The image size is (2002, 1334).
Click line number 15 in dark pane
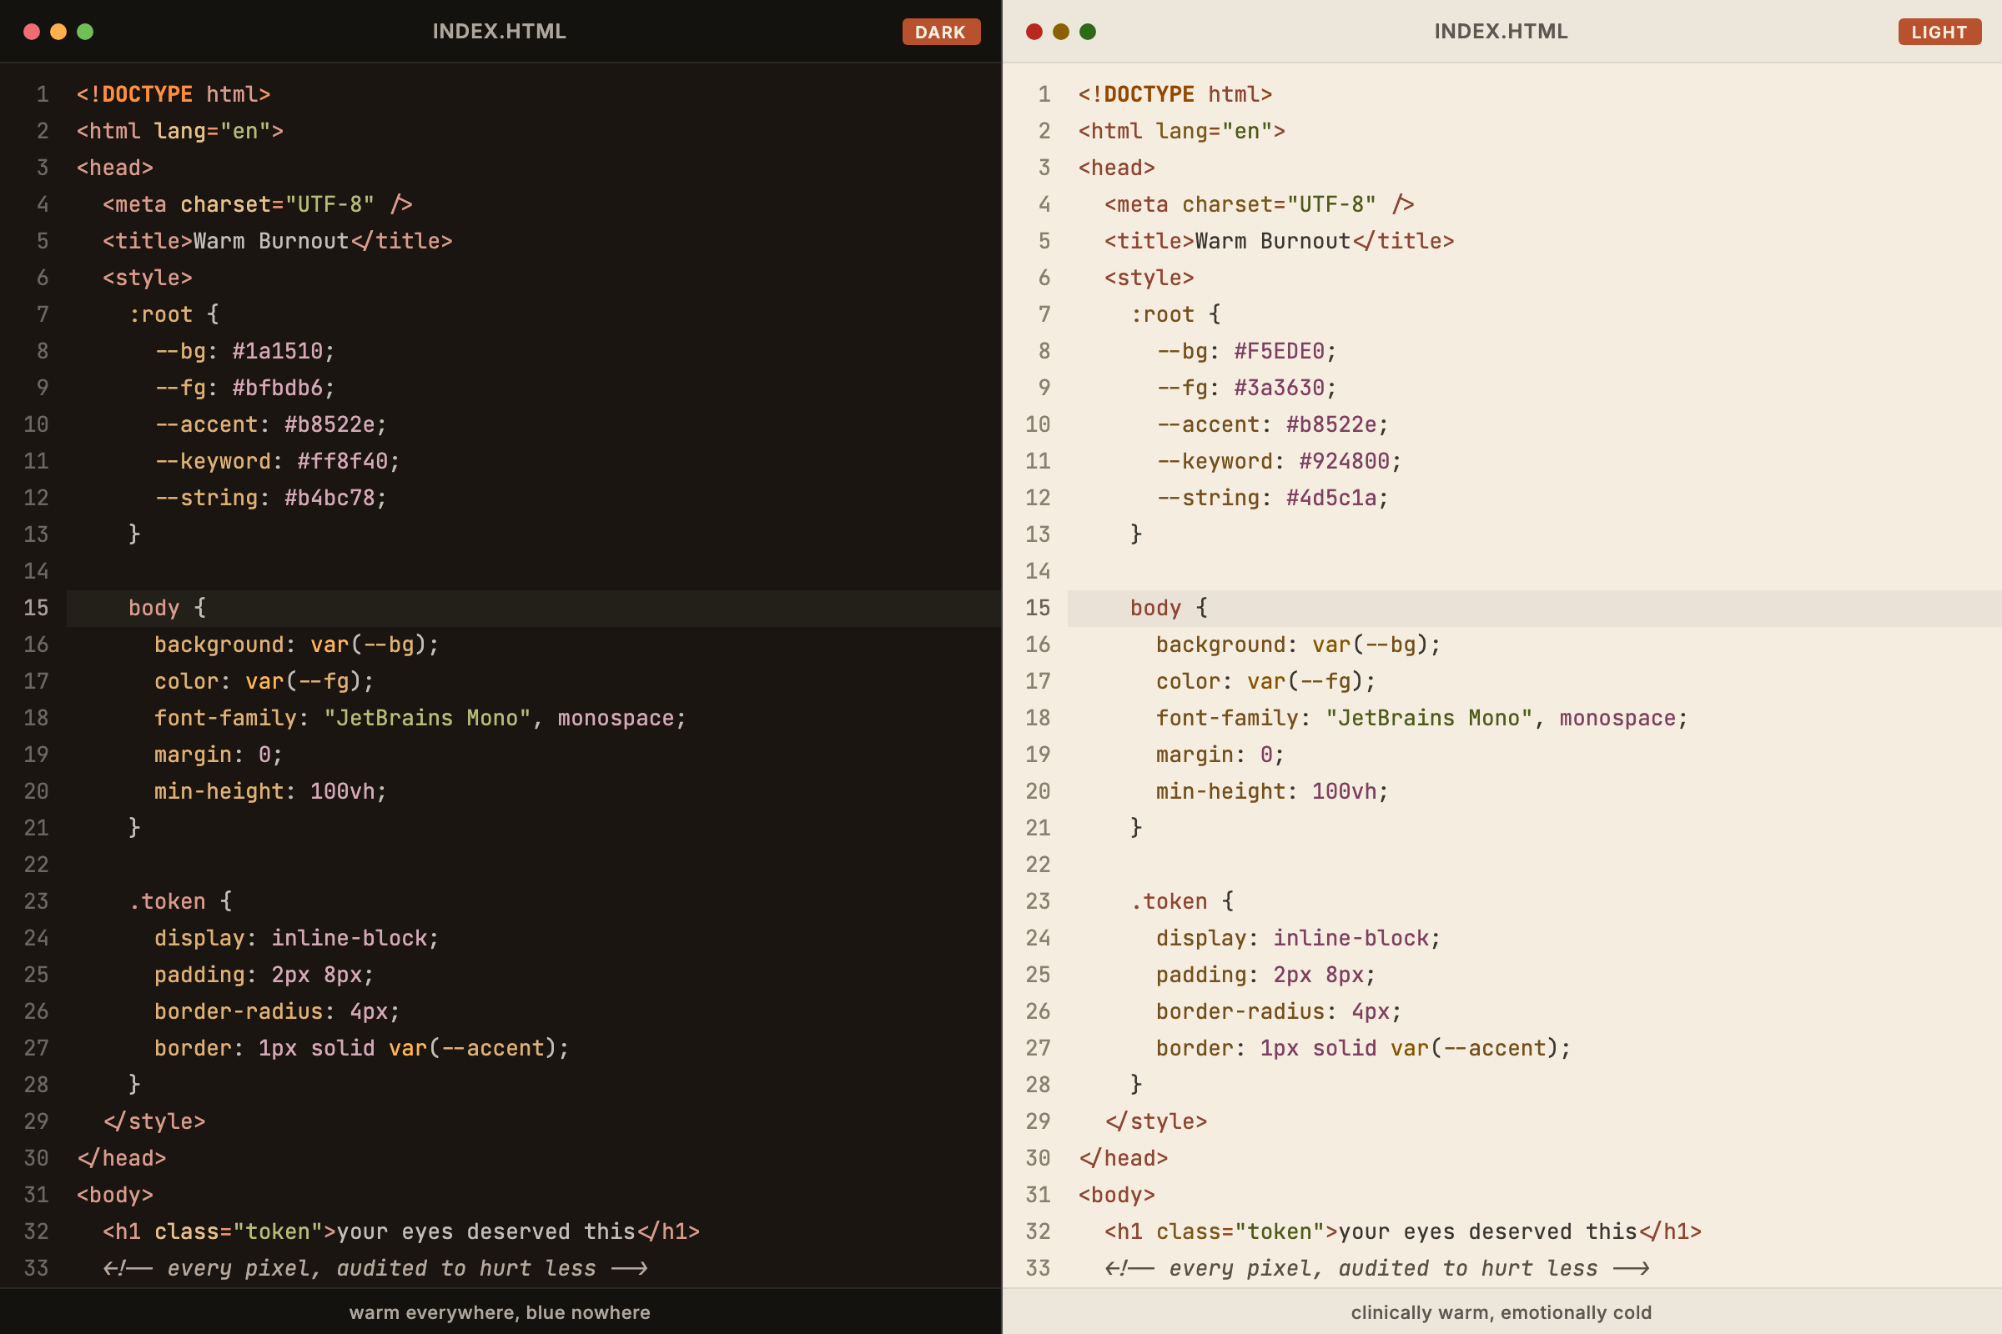coord(36,608)
